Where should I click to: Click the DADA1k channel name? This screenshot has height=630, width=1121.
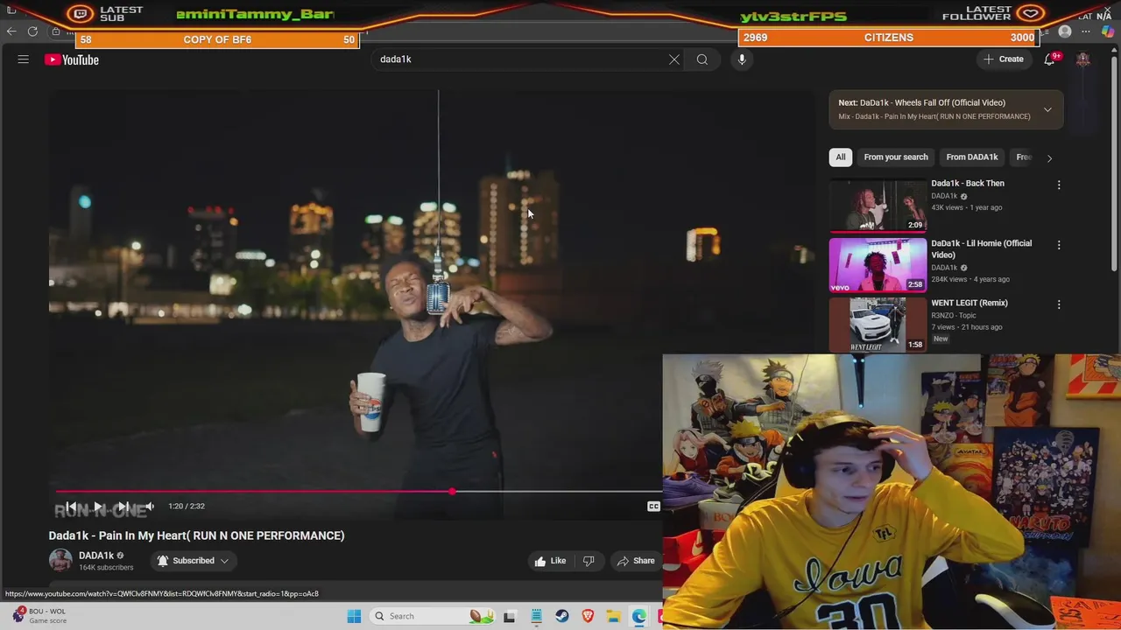coord(96,555)
